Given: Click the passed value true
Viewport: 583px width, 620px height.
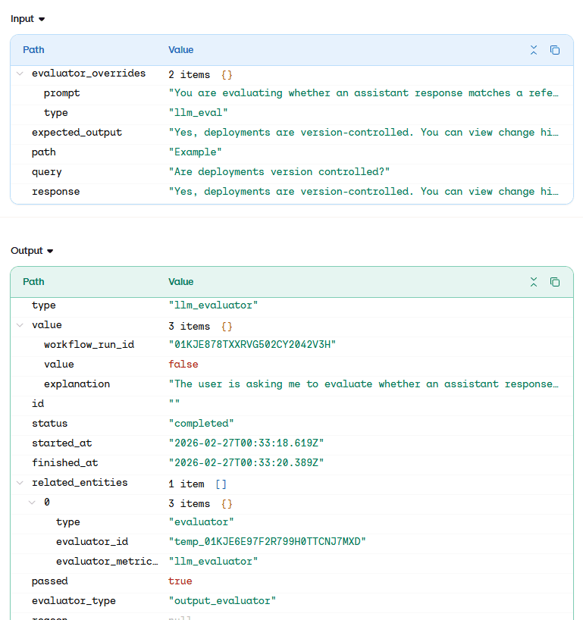Looking at the screenshot, I should [180, 581].
